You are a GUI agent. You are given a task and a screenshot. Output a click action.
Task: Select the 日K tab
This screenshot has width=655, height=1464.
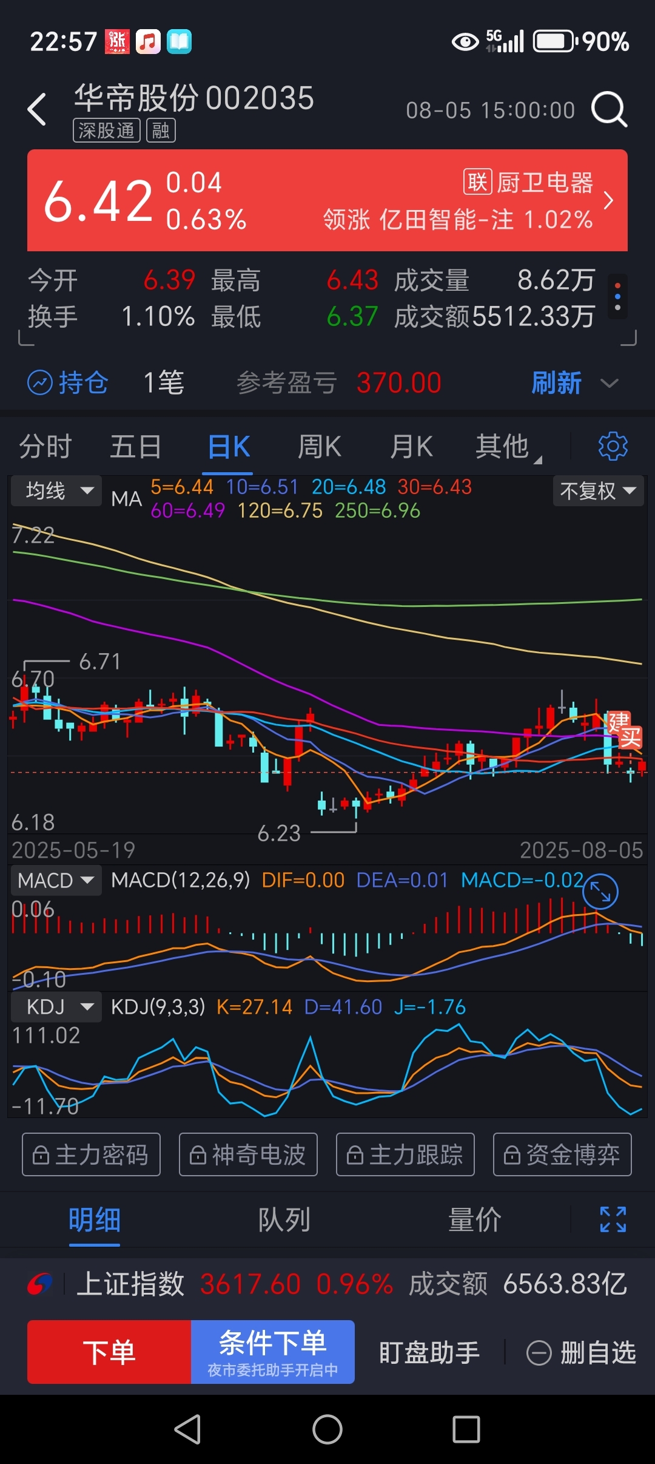coord(229,447)
